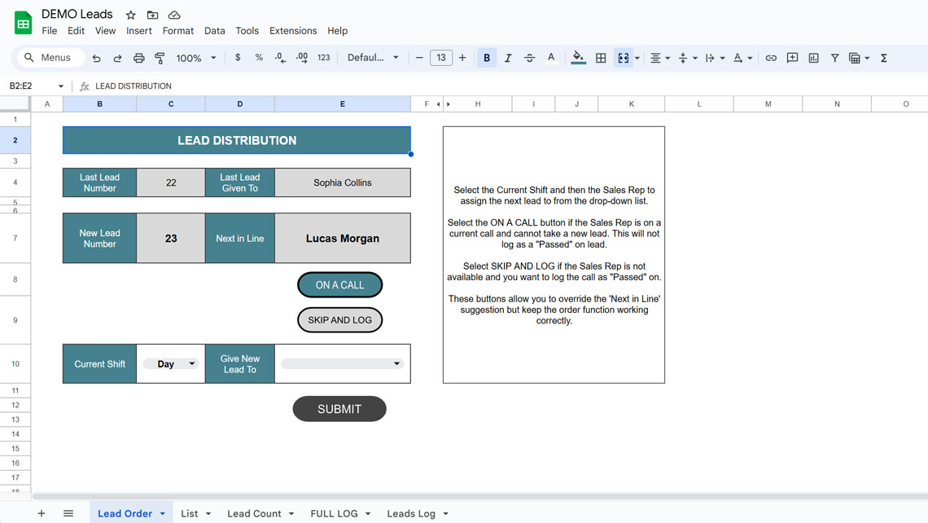The height and width of the screenshot is (523, 928).
Task: Open table/filter views icon
Action: (x=859, y=58)
